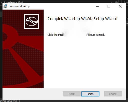Screen dimensions: 128x102
Task: Expand the chevron before Luminar 4 Full
Action: 1,3
